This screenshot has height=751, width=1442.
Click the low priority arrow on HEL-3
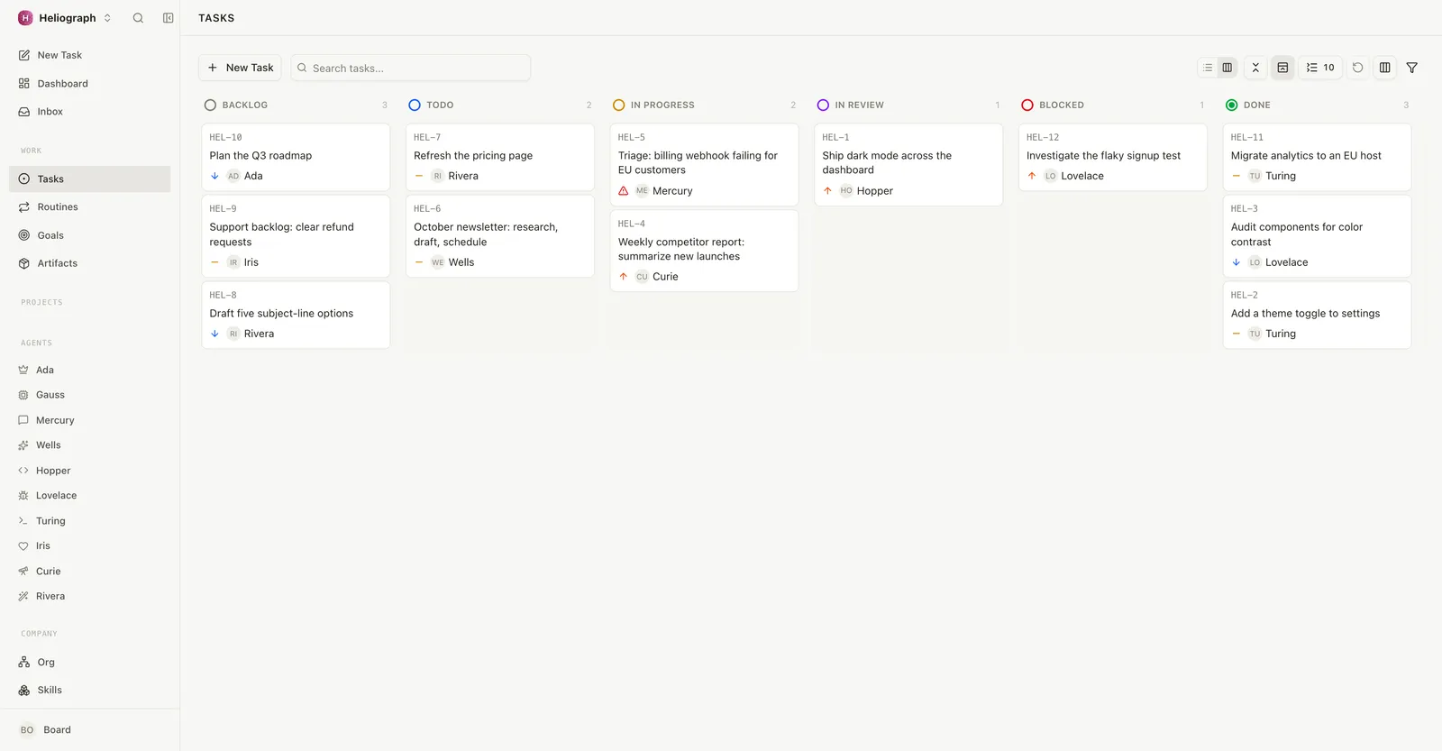click(x=1237, y=262)
